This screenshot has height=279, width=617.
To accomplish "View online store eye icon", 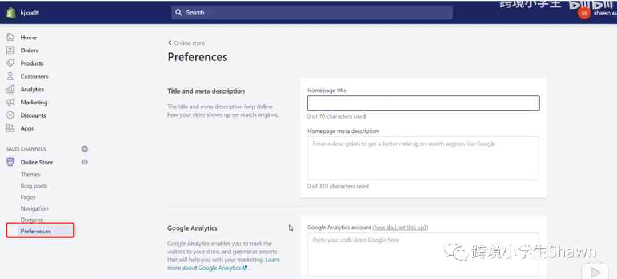I will (x=85, y=162).
